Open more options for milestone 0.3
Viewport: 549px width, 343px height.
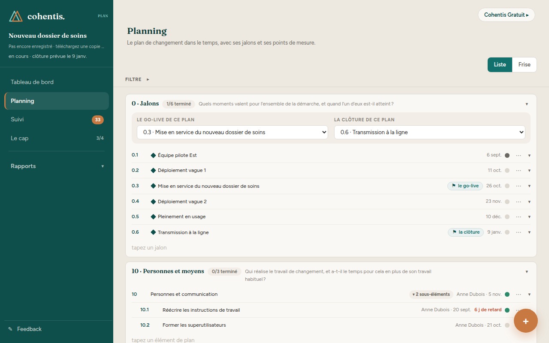(519, 186)
